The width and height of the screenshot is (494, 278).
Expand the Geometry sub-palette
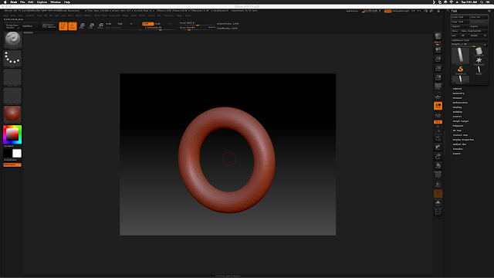point(458,93)
